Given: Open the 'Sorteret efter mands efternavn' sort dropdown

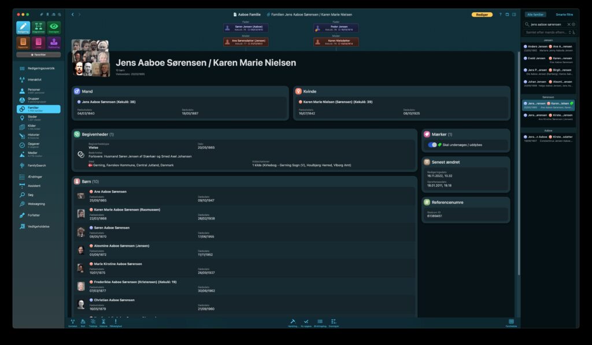Looking at the screenshot, I should point(547,32).
